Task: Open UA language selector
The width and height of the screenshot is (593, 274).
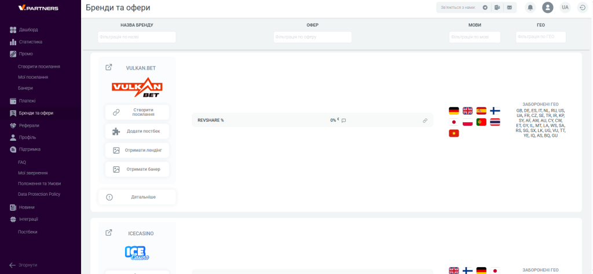Action: coord(565,8)
